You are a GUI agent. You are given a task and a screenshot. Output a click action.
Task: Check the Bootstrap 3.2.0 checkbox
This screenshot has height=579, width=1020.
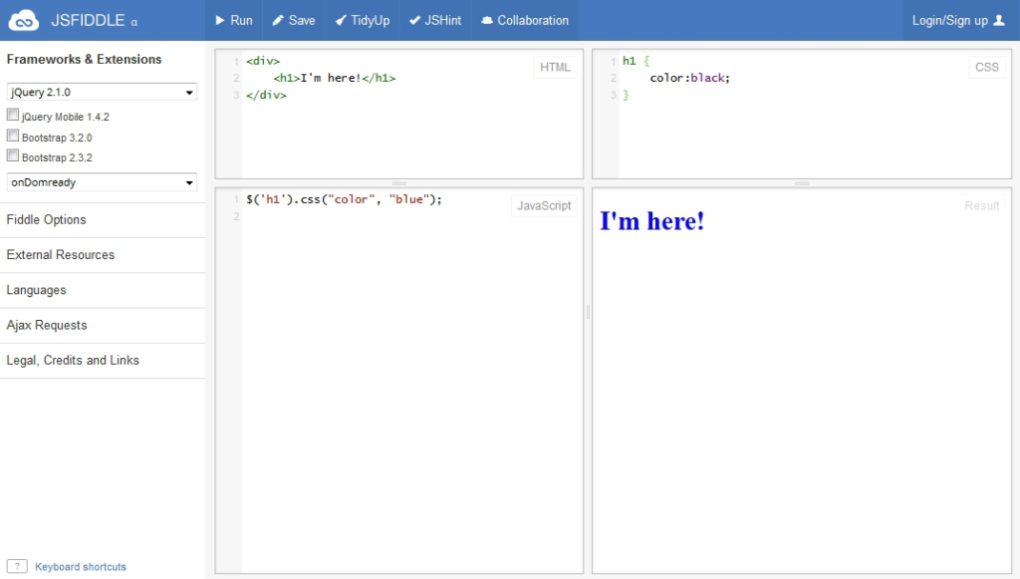13,136
